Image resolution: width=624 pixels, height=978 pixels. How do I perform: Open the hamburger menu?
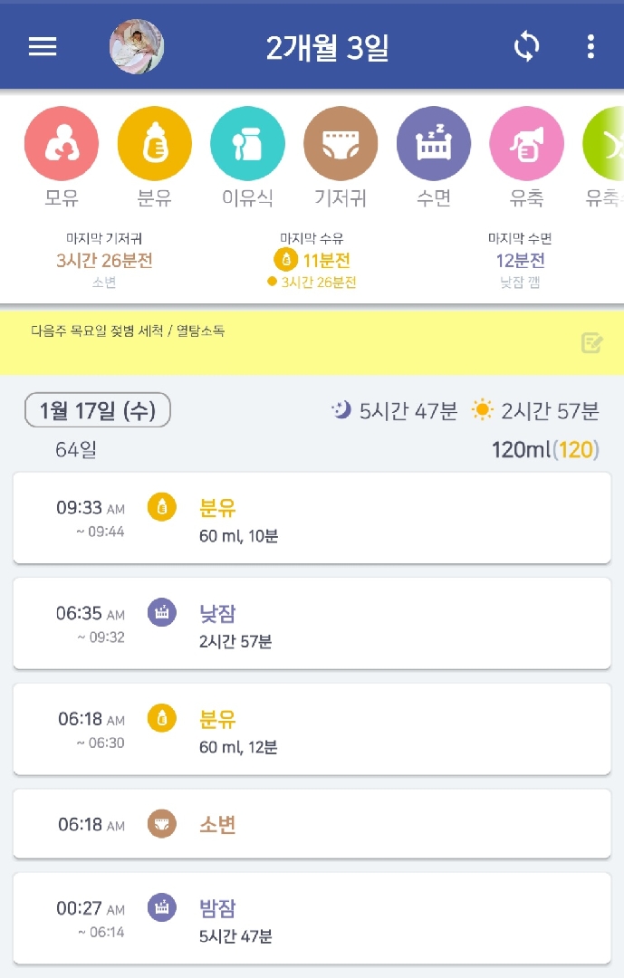(43, 47)
